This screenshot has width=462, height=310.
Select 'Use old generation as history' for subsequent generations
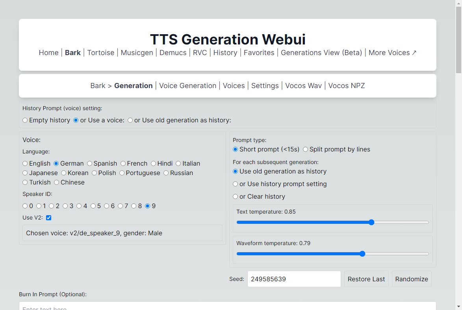click(236, 172)
